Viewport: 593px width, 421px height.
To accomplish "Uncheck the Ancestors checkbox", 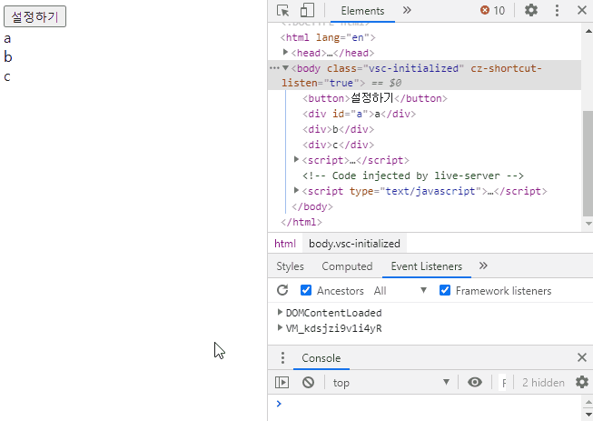I will click(306, 290).
